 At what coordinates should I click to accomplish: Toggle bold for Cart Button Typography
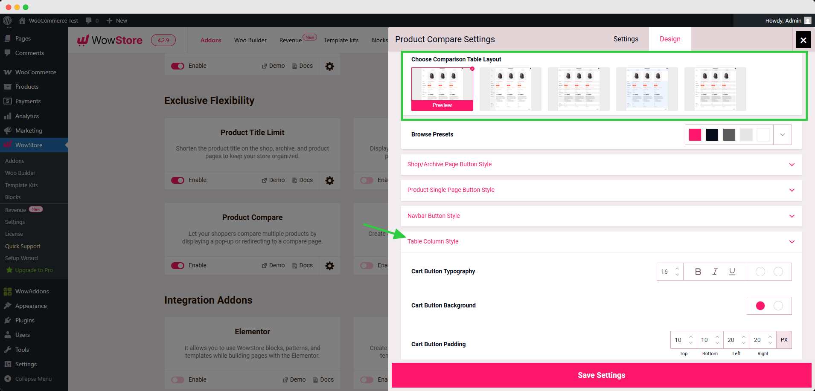pyautogui.click(x=698, y=272)
